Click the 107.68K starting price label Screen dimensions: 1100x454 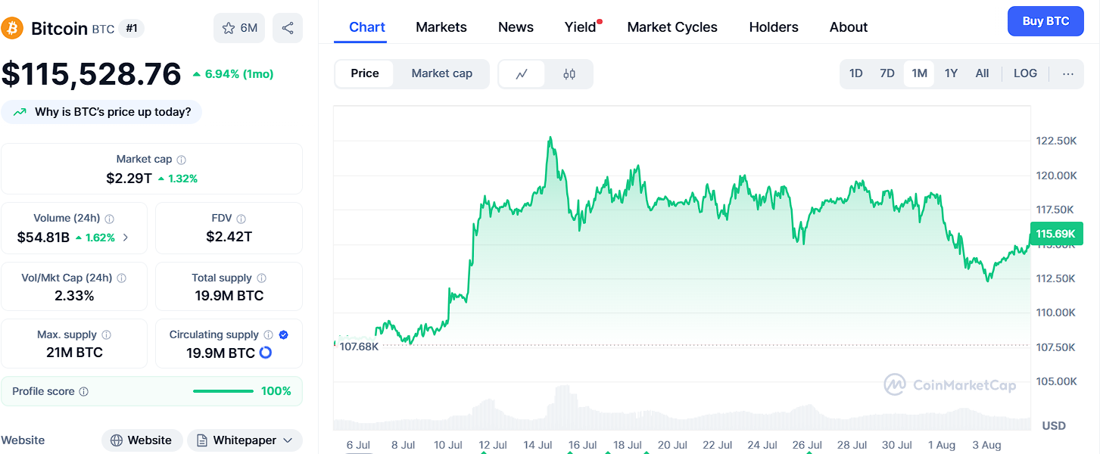(x=359, y=347)
